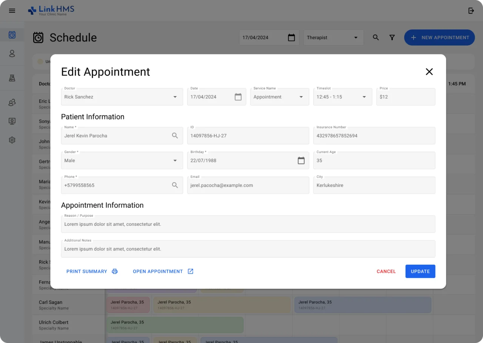Click the Schedule alarm clock title icon
Screen dimensions: 483x343
(x=38, y=37)
